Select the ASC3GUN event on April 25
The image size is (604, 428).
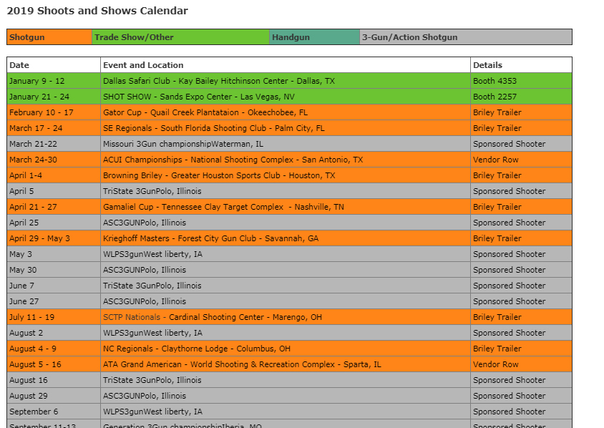coord(286,223)
